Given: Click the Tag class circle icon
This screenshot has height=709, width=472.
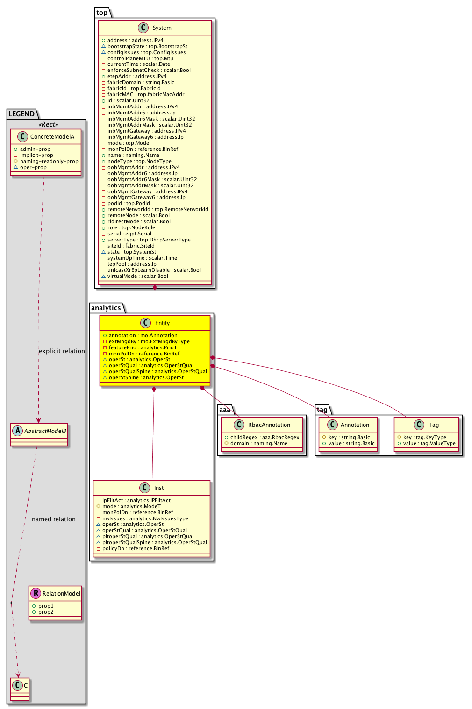Looking at the screenshot, I should click(x=419, y=425).
